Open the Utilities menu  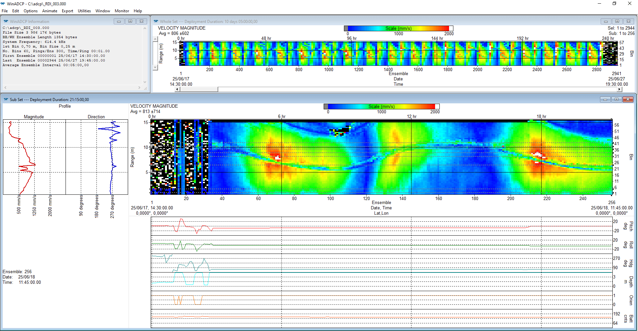pos(84,11)
